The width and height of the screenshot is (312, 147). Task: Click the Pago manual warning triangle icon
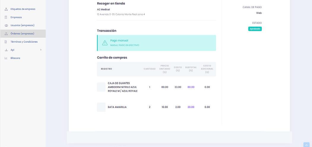105,43
